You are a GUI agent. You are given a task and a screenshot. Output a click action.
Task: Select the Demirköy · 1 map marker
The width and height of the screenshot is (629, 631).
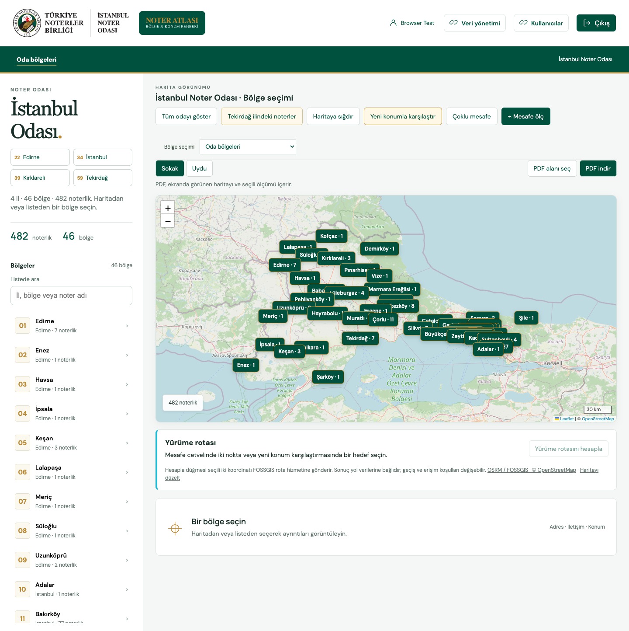tap(380, 249)
